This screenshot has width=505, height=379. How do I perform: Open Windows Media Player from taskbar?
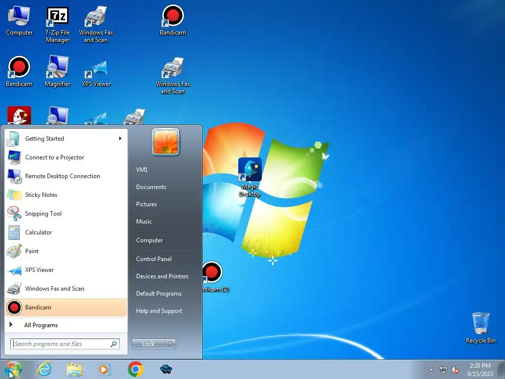coord(105,369)
